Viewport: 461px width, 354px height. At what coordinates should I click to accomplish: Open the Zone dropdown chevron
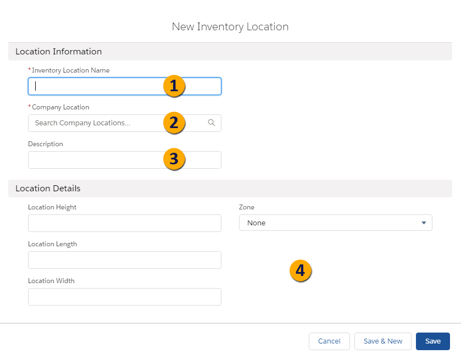pyautogui.click(x=423, y=223)
